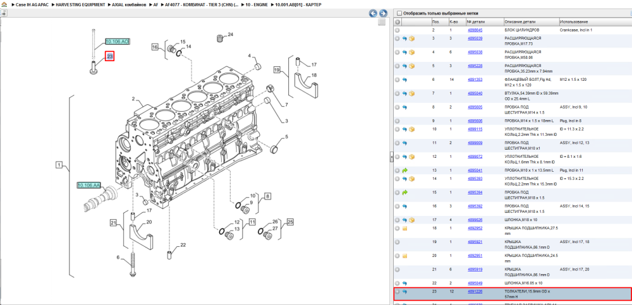Add part 4898645 using its plus icon
632x305 pixels.
(398, 30)
